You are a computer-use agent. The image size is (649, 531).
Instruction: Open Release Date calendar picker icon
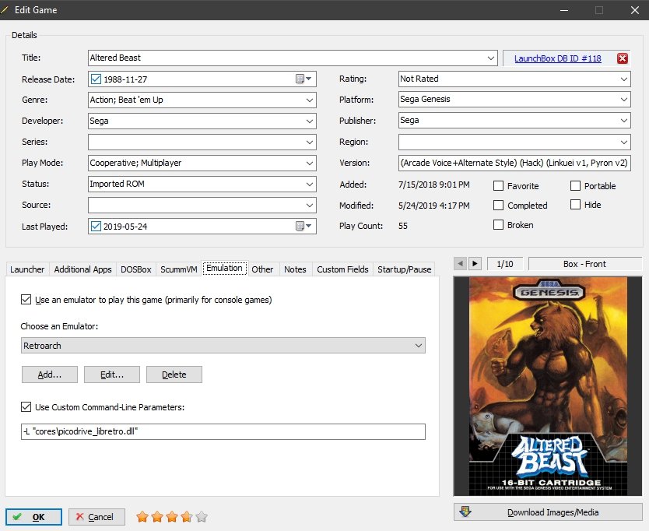(x=303, y=79)
